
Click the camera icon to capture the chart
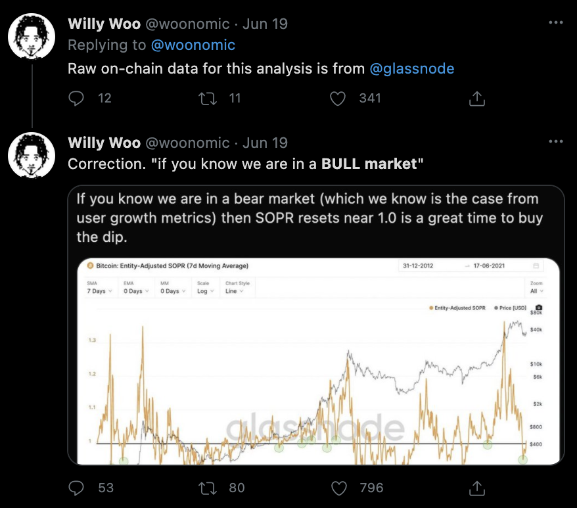[539, 308]
